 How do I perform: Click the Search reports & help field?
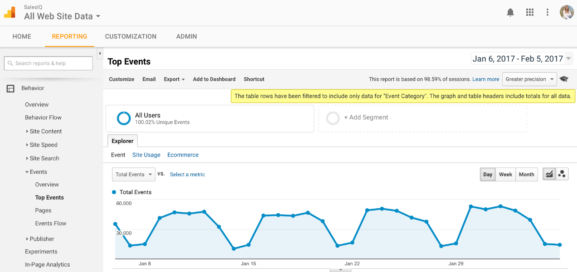point(48,63)
